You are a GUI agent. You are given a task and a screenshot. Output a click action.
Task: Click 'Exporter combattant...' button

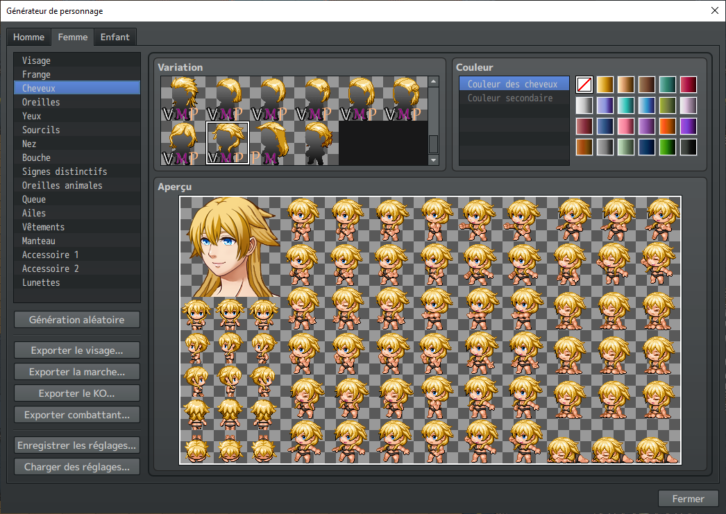point(77,415)
